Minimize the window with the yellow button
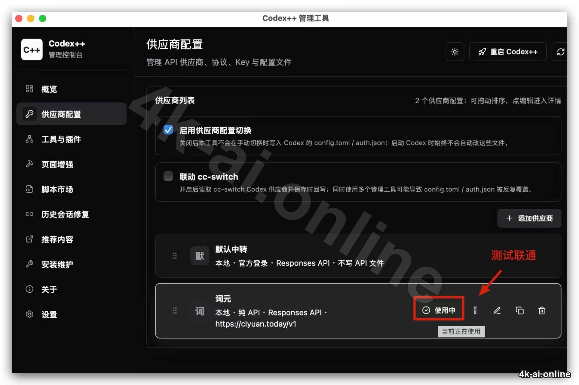This screenshot has height=385, width=579. 31,19
